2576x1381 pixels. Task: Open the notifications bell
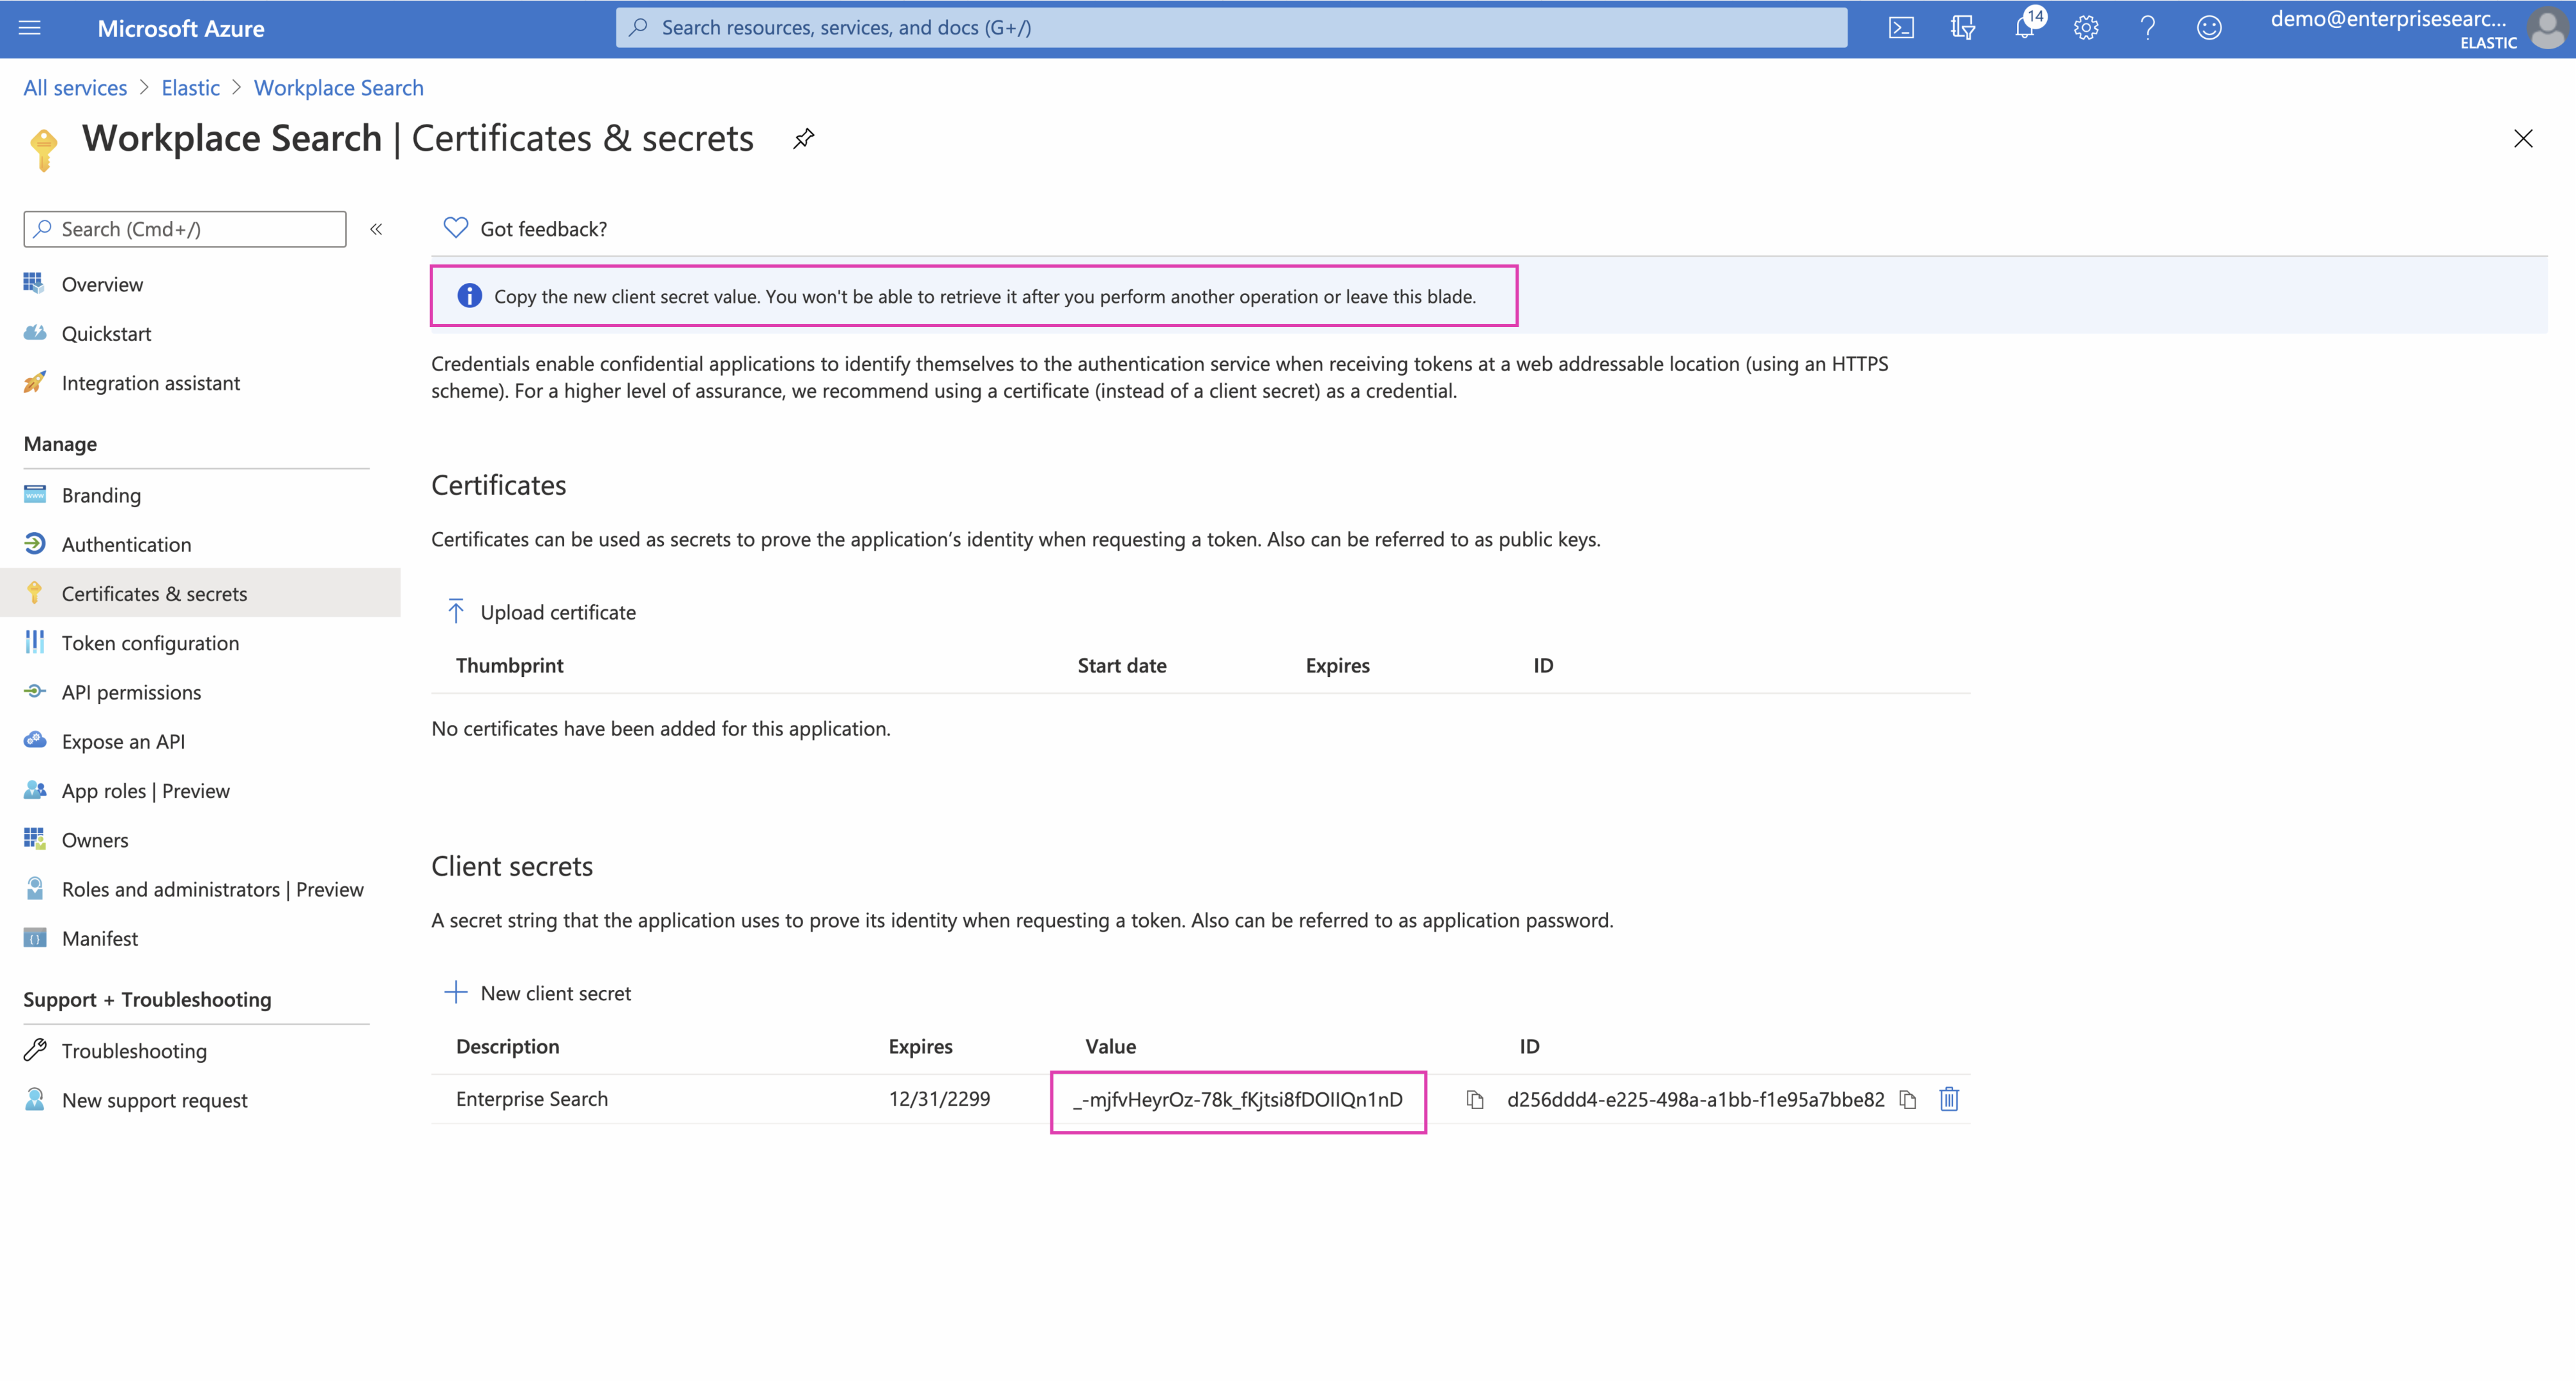coord(2024,28)
